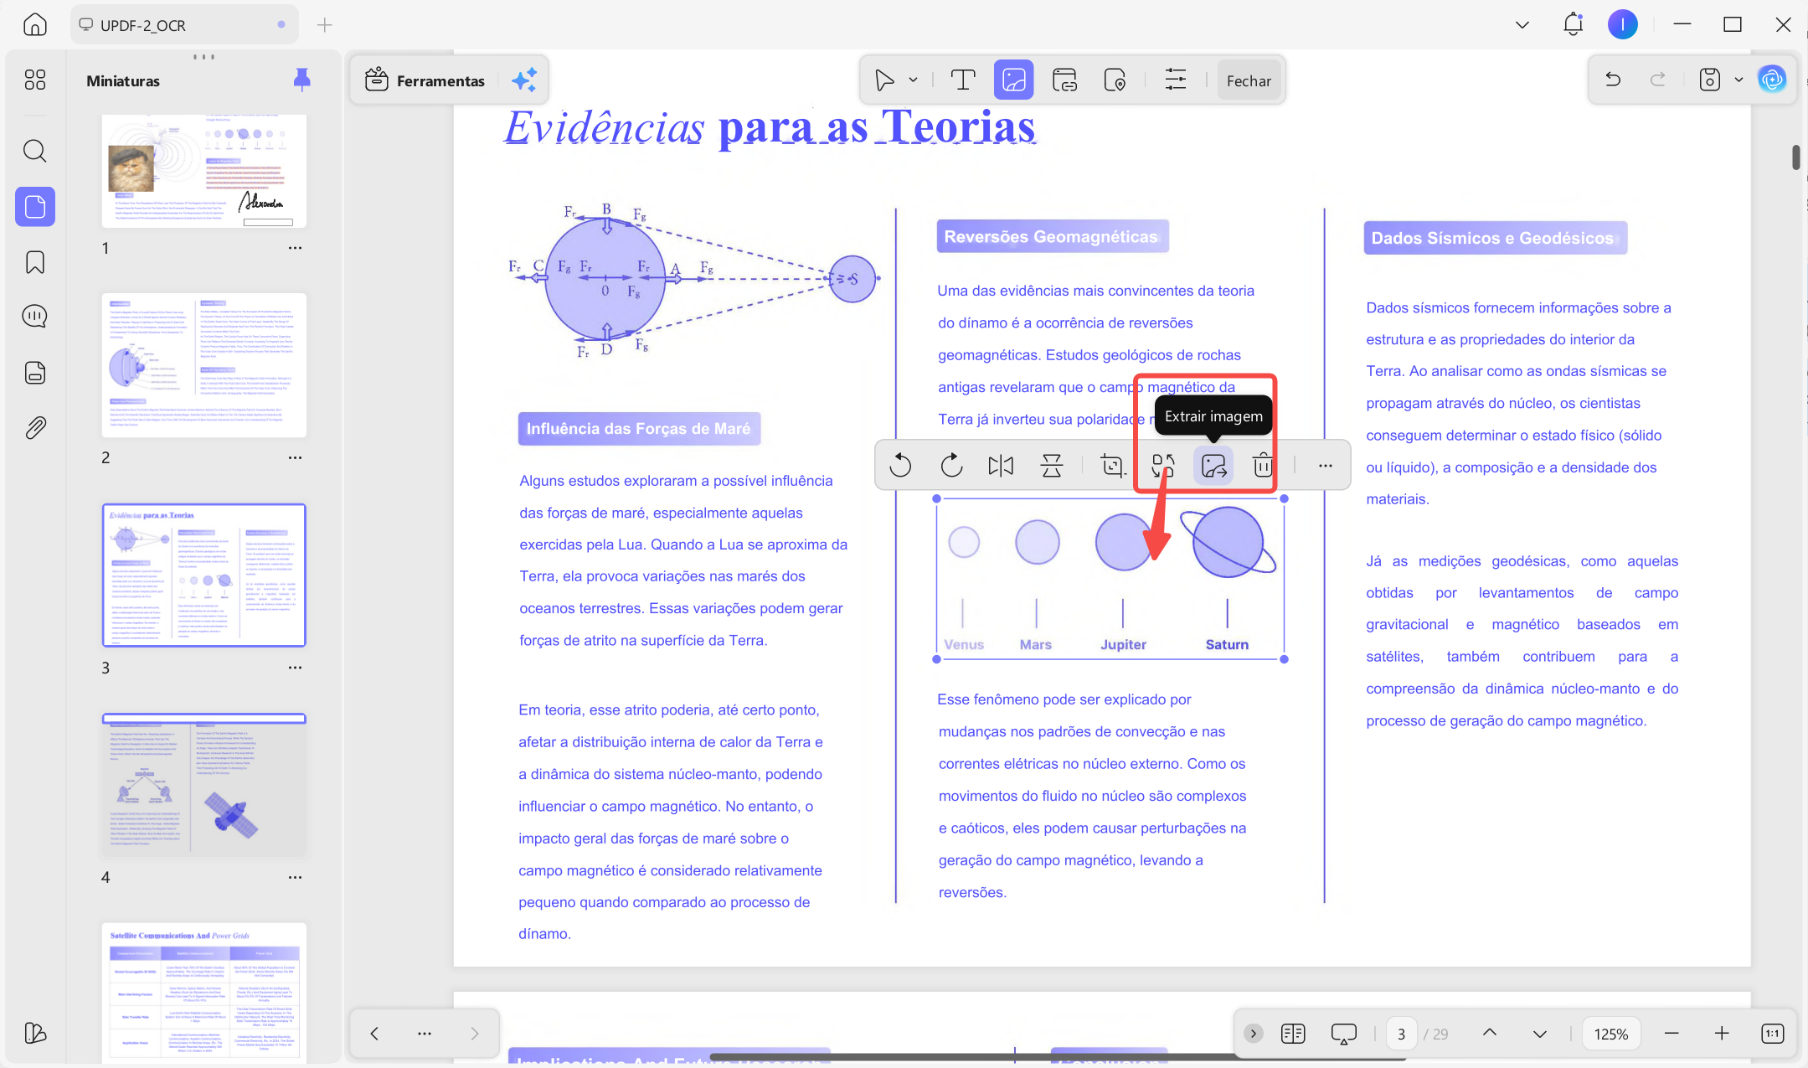The image size is (1808, 1068).
Task: Pin the Miniaturas panel
Action: coord(302,80)
